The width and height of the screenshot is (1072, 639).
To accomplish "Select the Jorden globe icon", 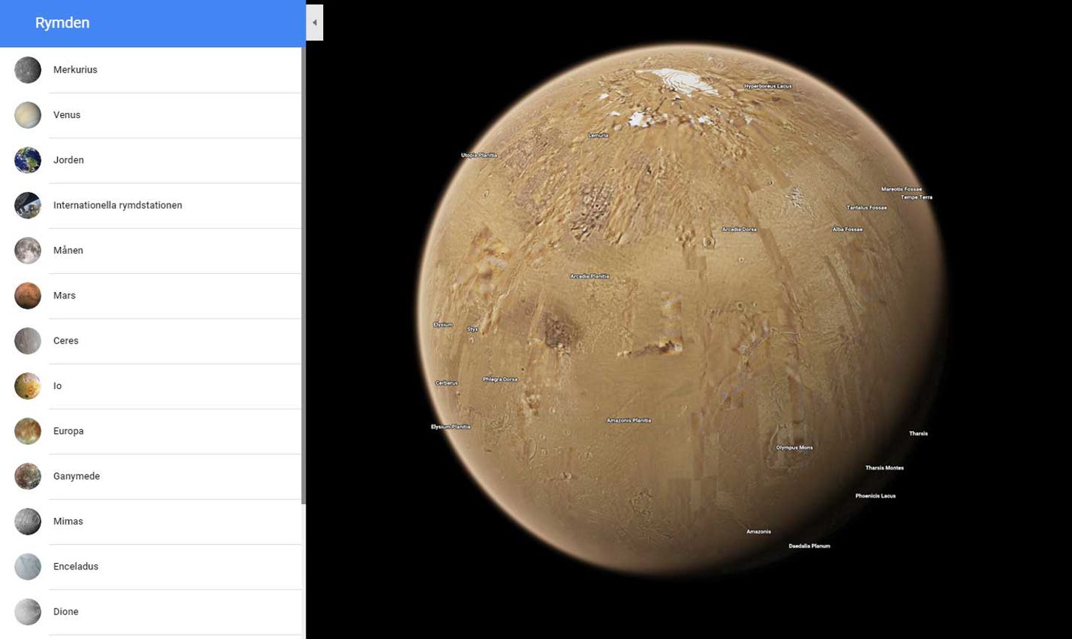I will click(28, 159).
